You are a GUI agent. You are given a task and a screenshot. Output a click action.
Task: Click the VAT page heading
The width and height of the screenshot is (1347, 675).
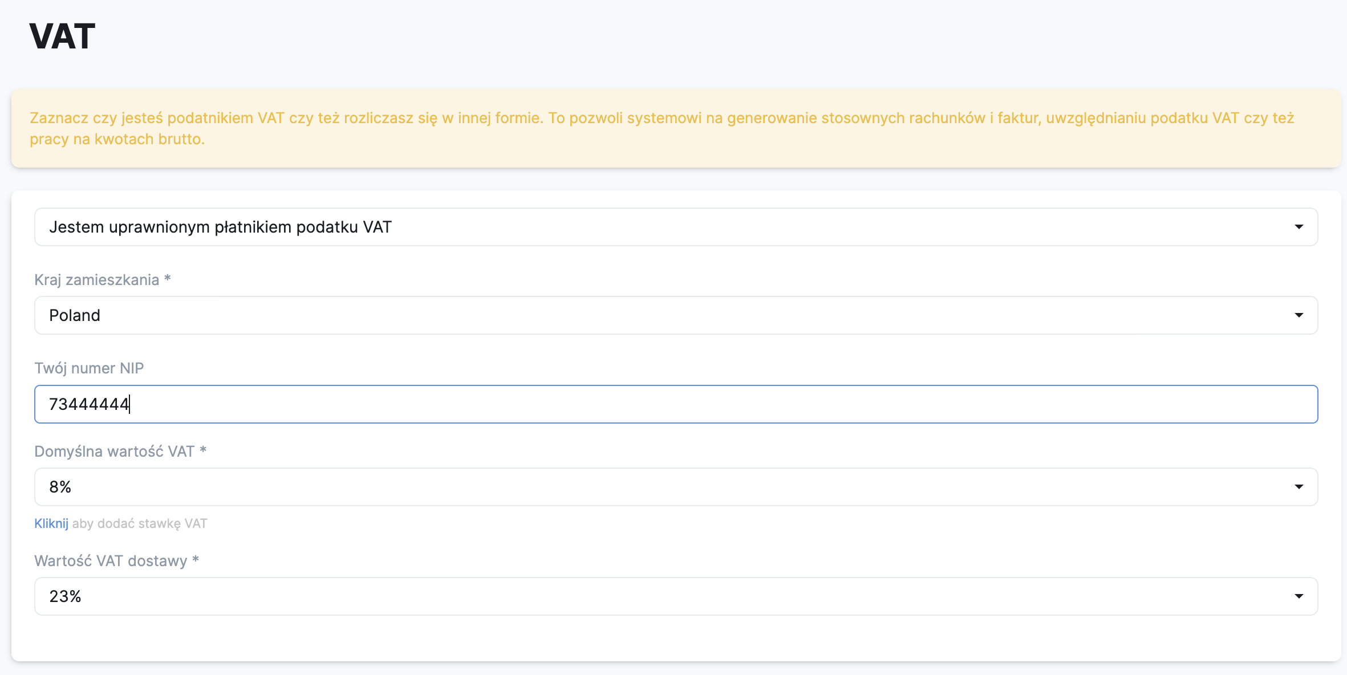62,36
